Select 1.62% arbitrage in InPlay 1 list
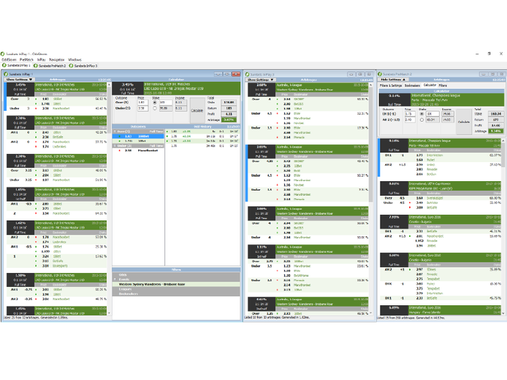The height and width of the screenshot is (380, 507). 57,227
